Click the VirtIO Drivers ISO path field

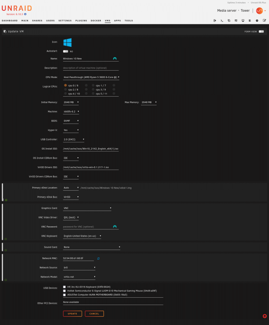tap(91, 167)
